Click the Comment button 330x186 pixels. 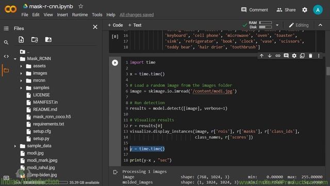[x=255, y=10]
